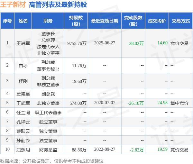Image resolution: width=193 pixels, height=164 pixels.
Task: Click the 持股数(股) column header
Action: point(76,21)
